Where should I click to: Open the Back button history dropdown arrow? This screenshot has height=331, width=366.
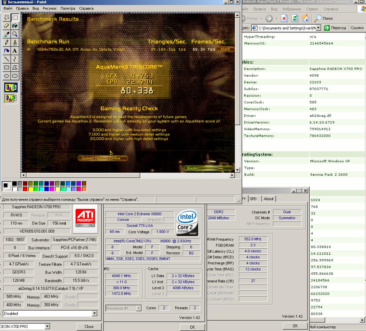pos(261,18)
